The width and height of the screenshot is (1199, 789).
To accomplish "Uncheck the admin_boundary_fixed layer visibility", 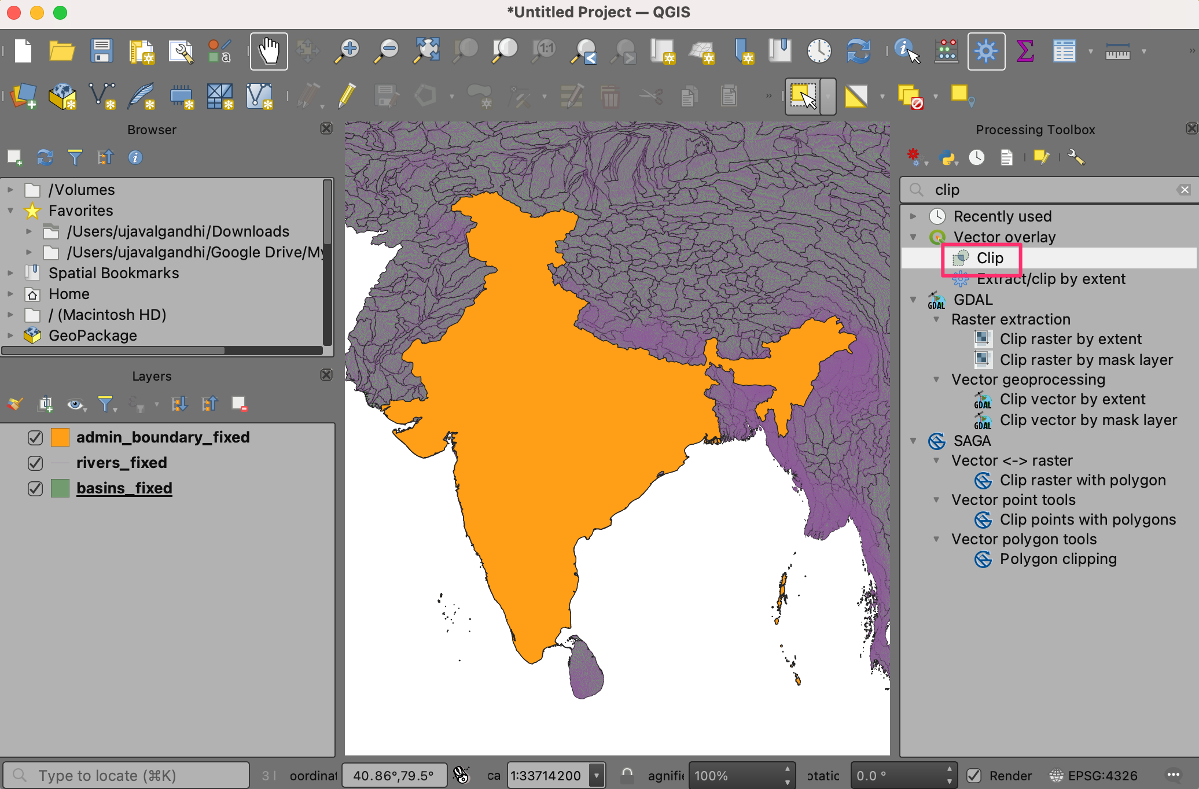I will [x=35, y=438].
